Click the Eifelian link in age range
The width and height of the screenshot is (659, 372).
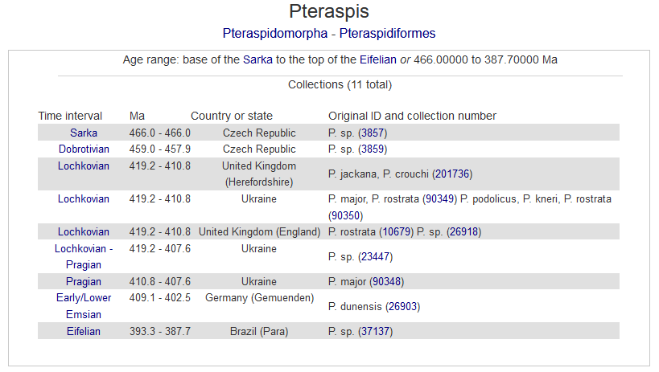[x=381, y=59]
